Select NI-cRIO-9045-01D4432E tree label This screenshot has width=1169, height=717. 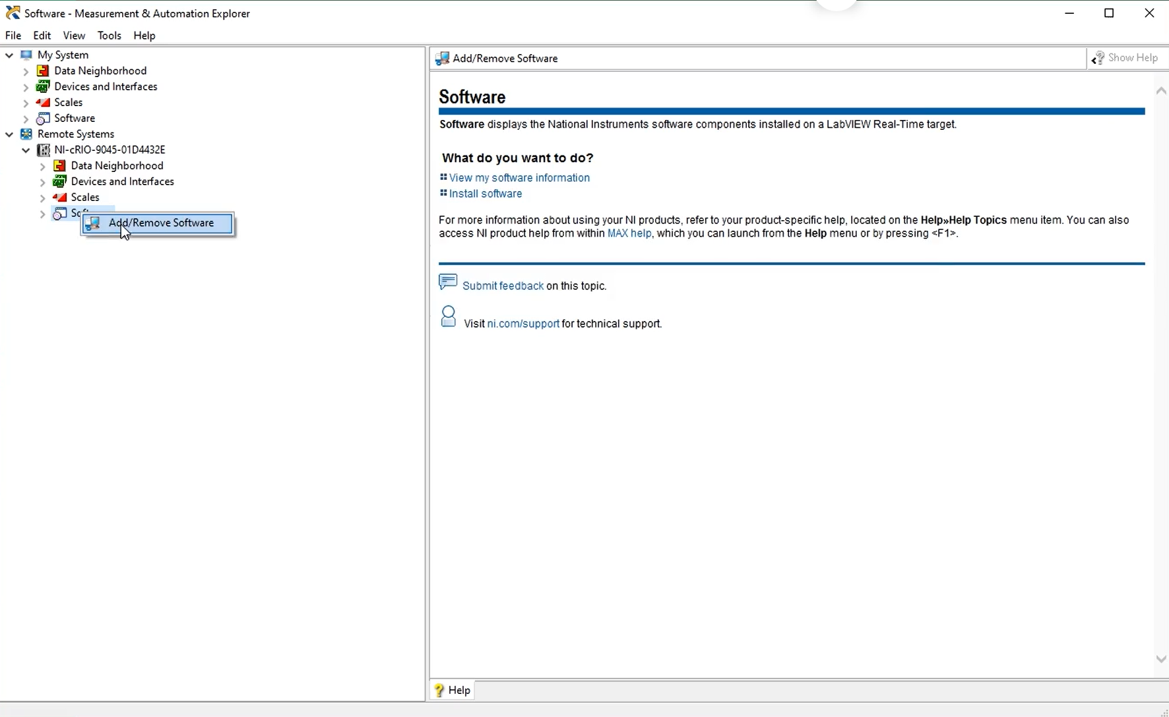tap(110, 150)
